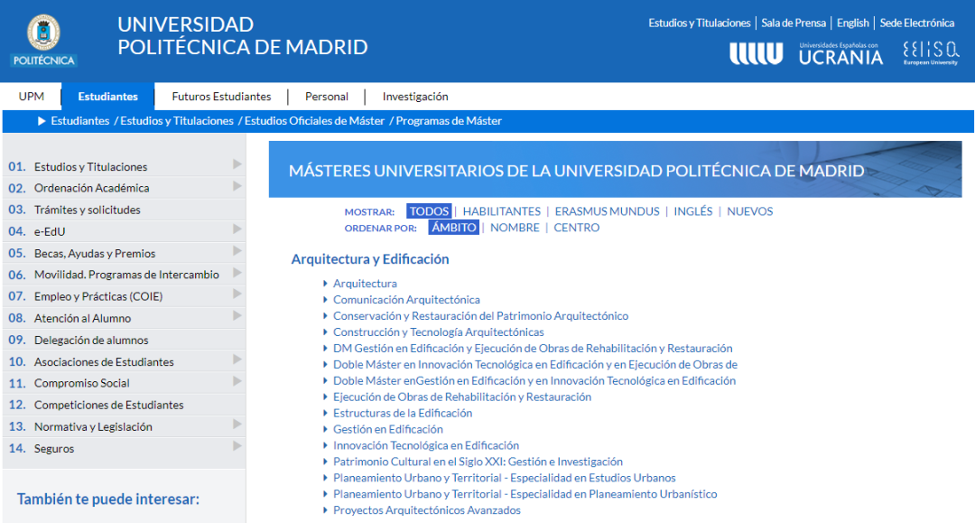Open the Futuros Estudiantes tab
This screenshot has width=975, height=523.
pos(221,97)
